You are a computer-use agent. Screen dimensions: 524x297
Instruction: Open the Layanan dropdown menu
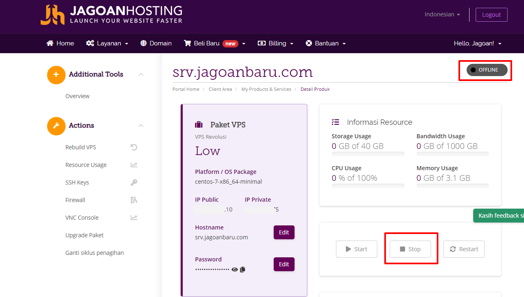pyautogui.click(x=107, y=43)
